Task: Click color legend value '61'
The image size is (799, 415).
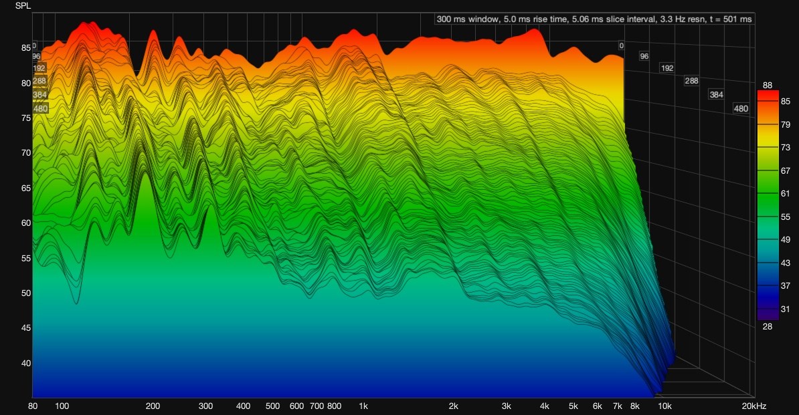Action: pos(785,194)
